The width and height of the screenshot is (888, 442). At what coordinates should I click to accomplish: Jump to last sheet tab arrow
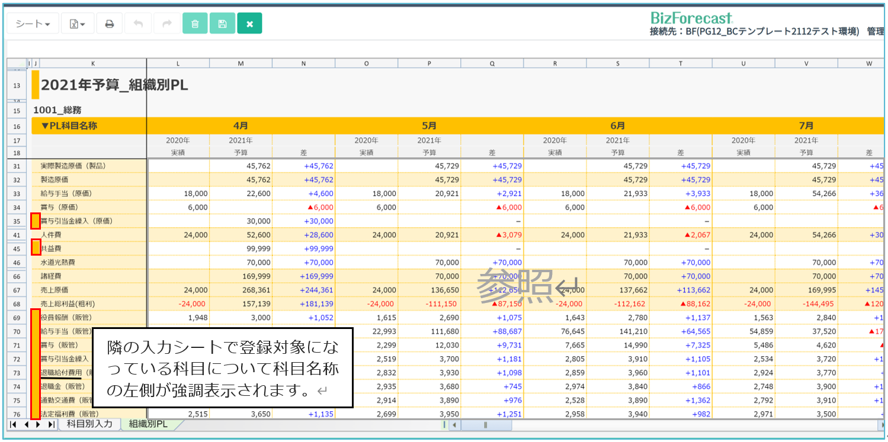pyautogui.click(x=51, y=425)
